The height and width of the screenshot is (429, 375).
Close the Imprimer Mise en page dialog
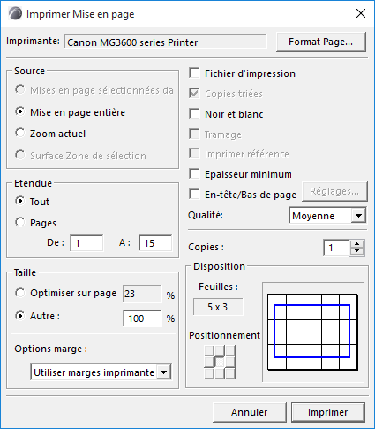point(361,13)
